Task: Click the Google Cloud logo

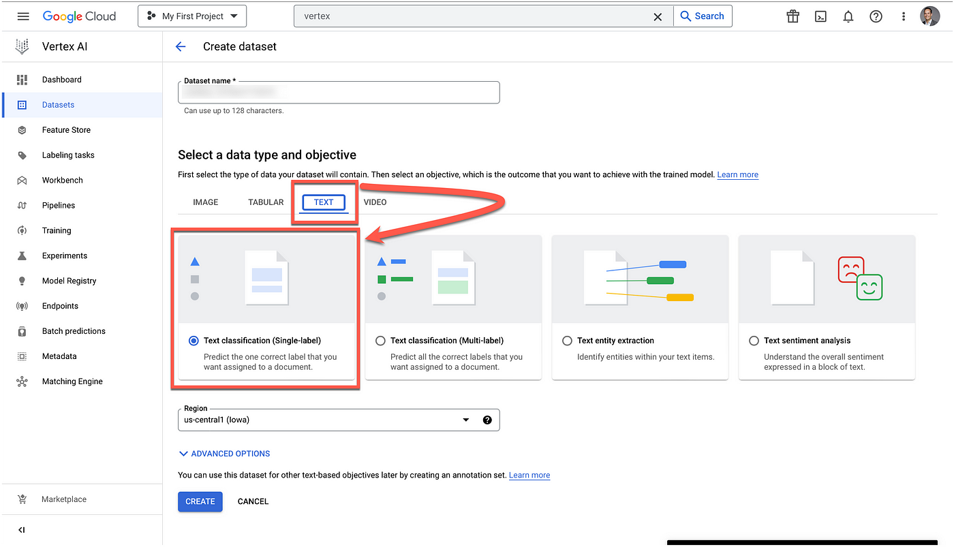Action: pos(79,16)
